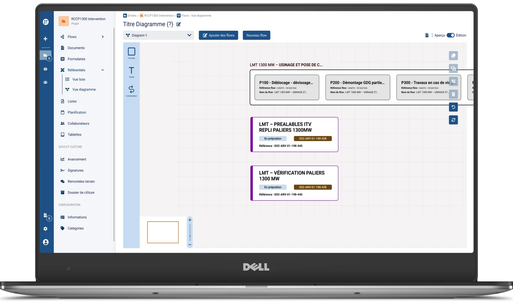Select the P200 - Démontage GDG card

358,87
